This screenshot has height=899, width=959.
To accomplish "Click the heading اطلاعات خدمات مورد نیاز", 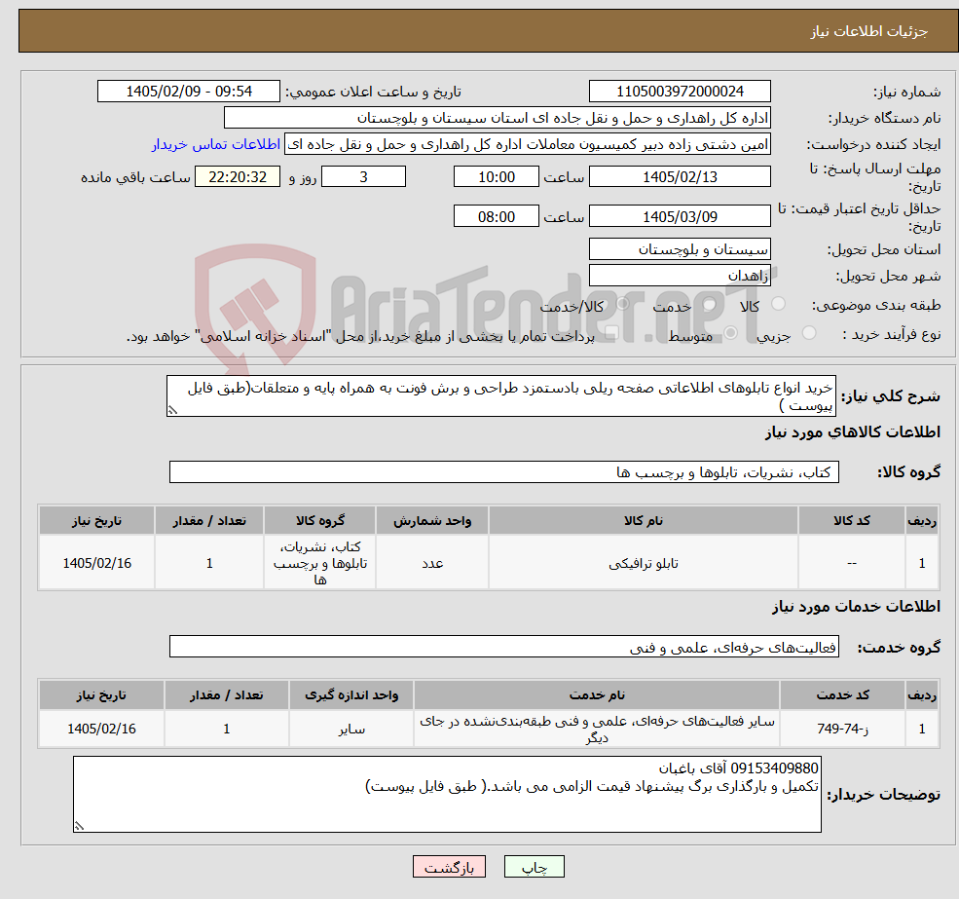I will 856,607.
